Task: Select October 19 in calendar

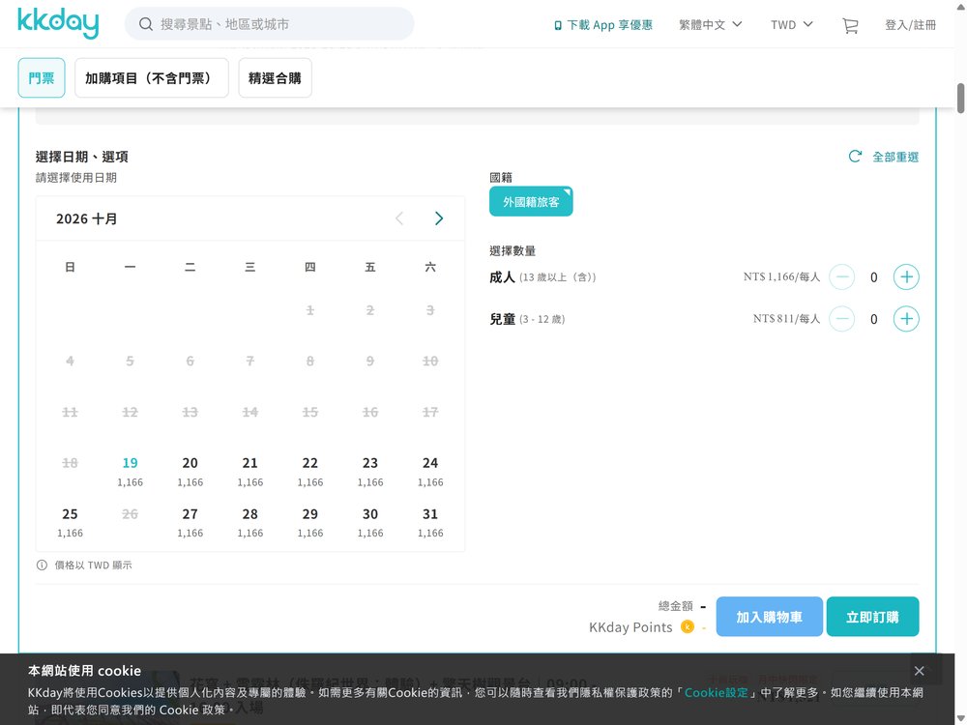Action: click(131, 471)
